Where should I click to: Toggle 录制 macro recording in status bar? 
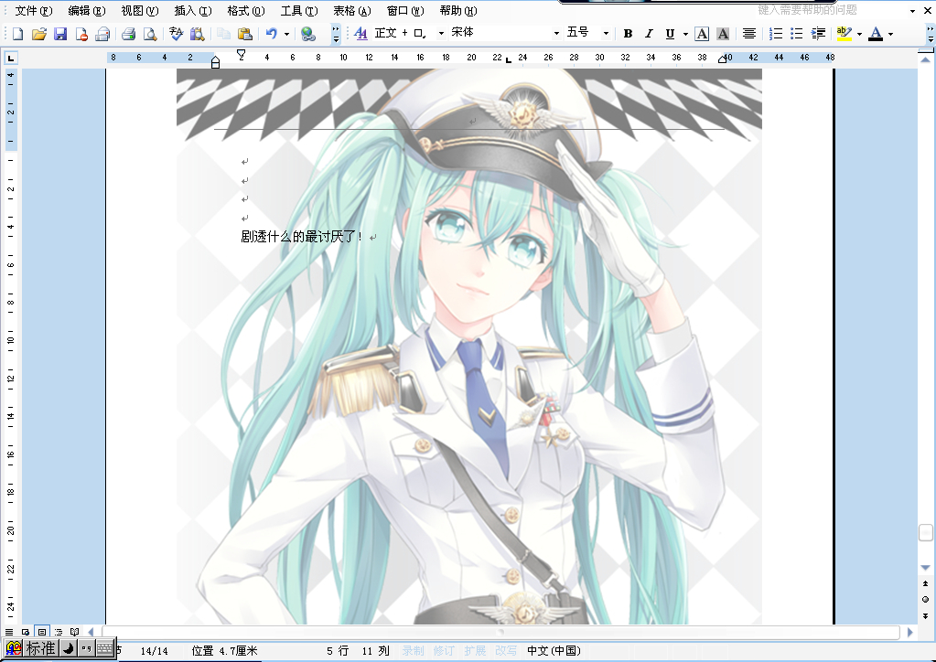(x=413, y=651)
